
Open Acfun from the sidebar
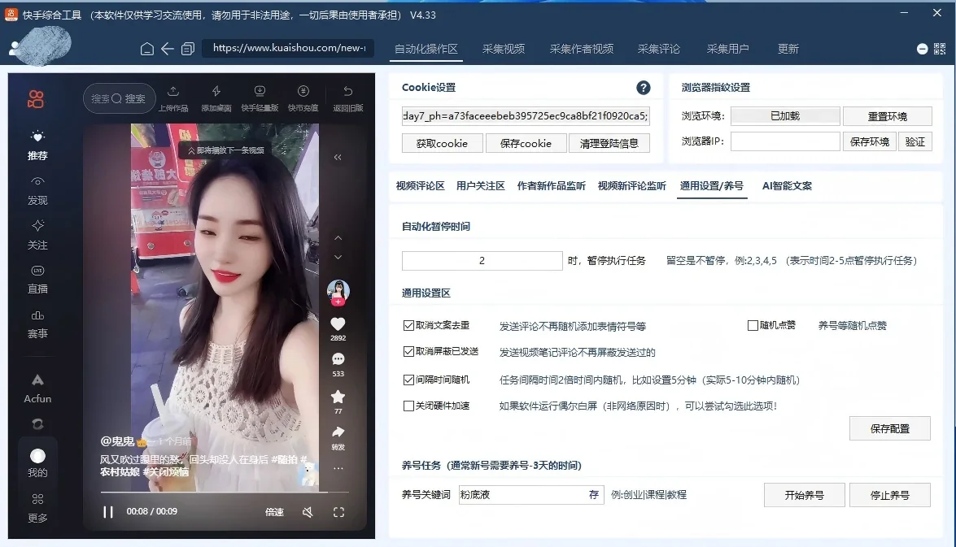point(37,389)
